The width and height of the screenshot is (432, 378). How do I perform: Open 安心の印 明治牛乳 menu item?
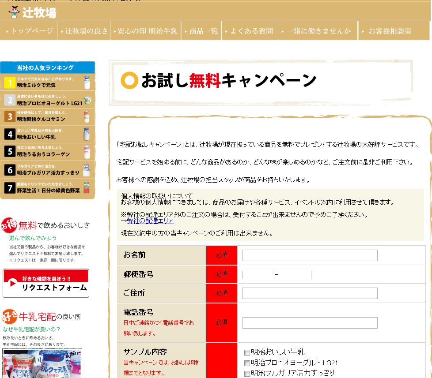[145, 31]
